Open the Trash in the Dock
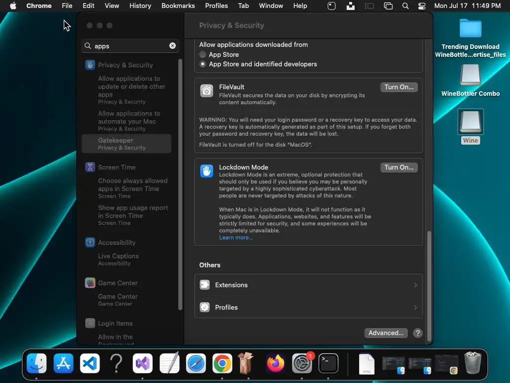 pos(473,363)
